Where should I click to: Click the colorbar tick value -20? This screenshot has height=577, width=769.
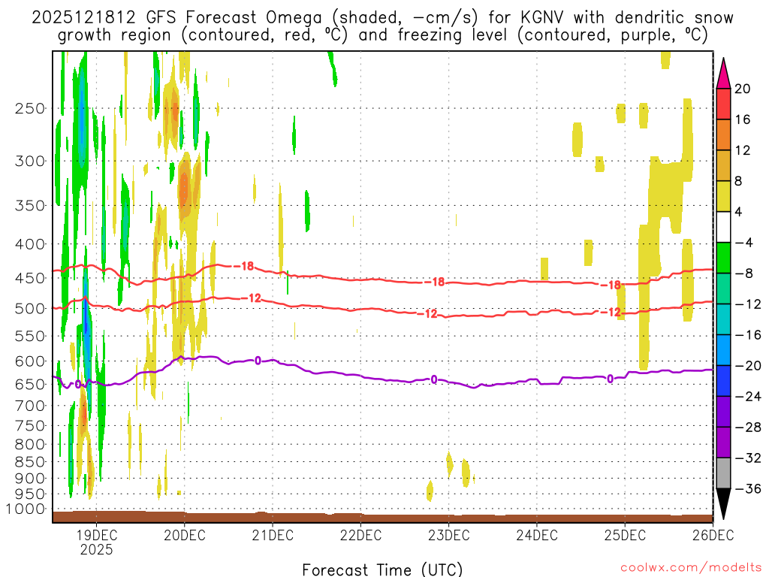pyautogui.click(x=747, y=366)
